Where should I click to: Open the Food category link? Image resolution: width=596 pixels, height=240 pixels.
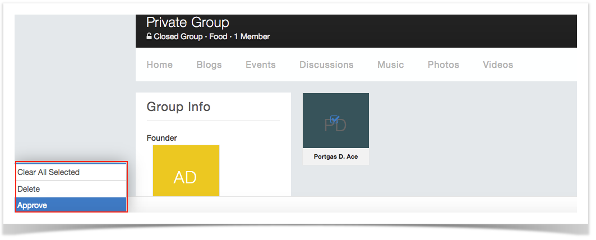pyautogui.click(x=218, y=36)
